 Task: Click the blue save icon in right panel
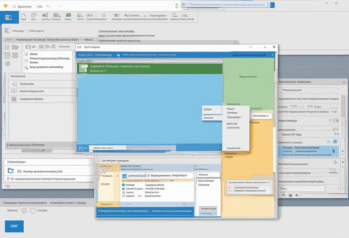[335, 141]
